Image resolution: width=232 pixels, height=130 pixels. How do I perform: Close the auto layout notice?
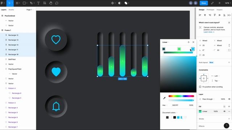[x=229, y=22]
